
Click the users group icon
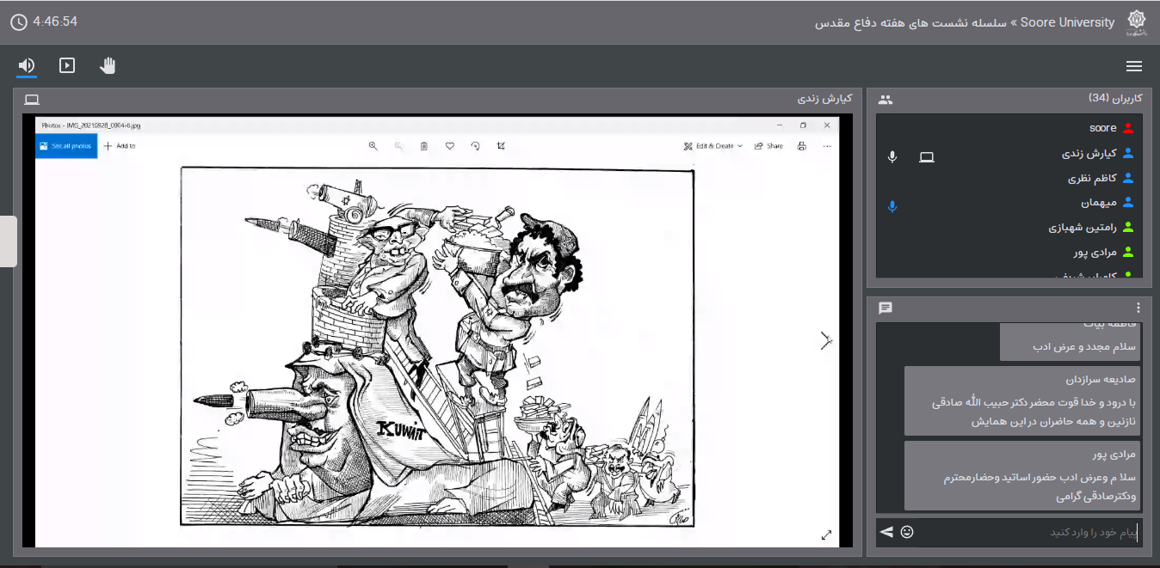[885, 100]
